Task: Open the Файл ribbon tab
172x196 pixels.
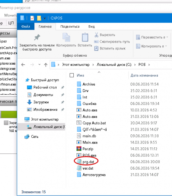Action: point(26,26)
